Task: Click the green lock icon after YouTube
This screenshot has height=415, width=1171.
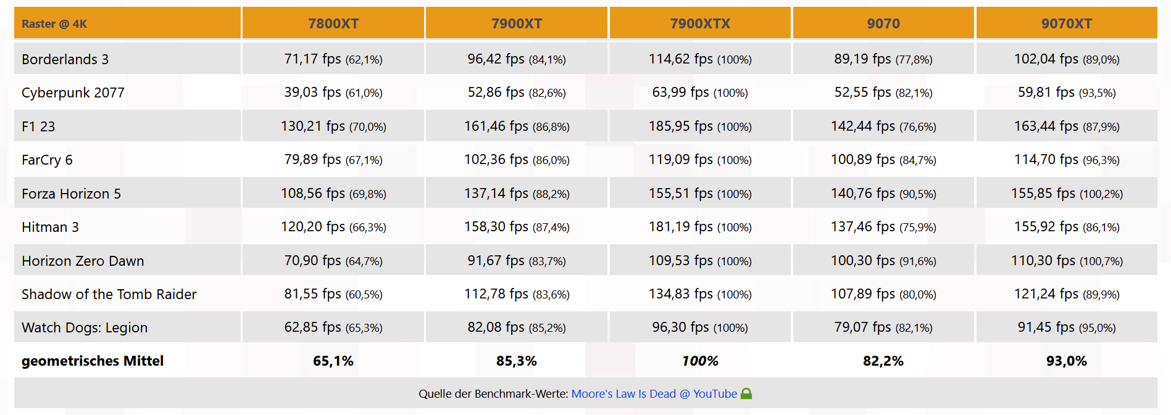Action: pos(746,393)
